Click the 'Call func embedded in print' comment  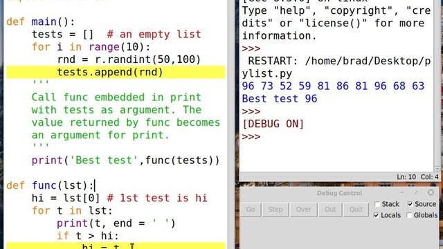tap(116, 98)
